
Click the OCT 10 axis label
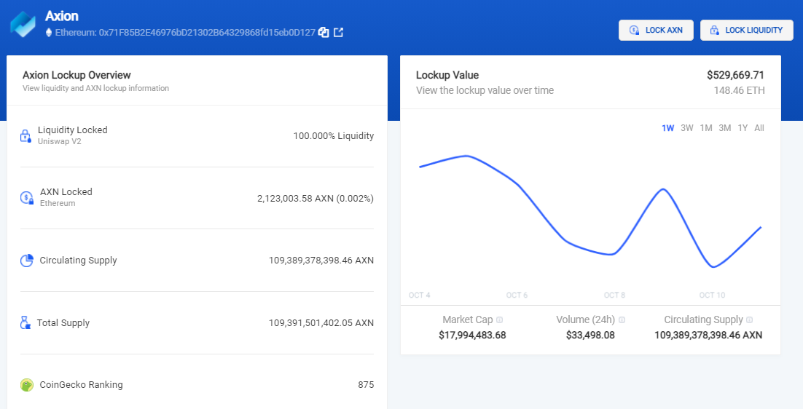coord(713,295)
